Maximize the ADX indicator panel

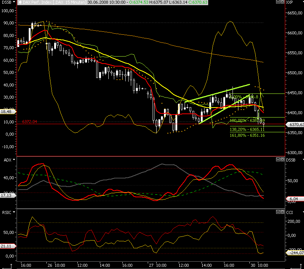278,159
